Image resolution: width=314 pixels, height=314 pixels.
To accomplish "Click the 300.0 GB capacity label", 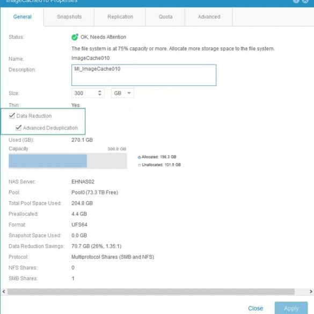I will coord(117,149).
